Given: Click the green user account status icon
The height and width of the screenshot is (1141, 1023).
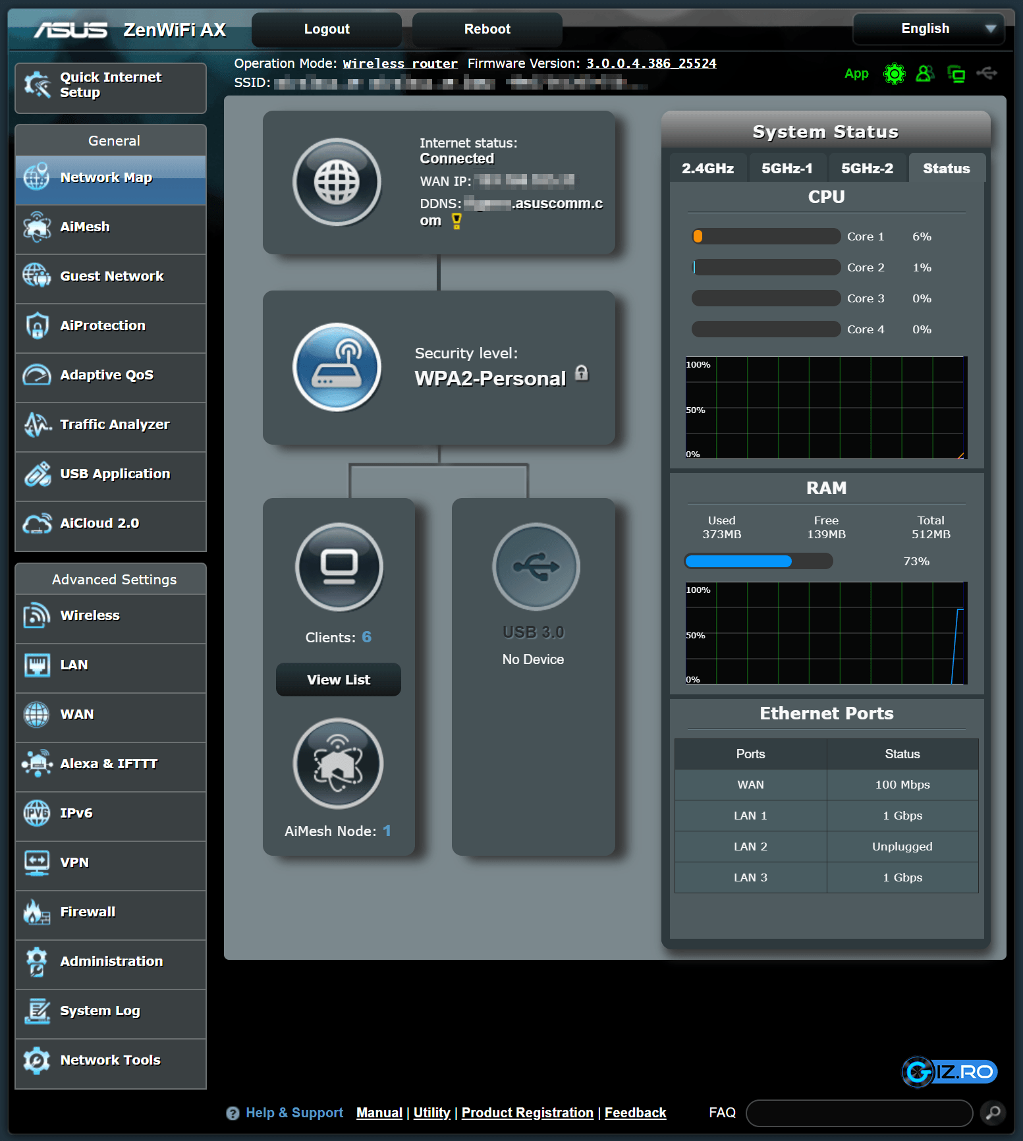Looking at the screenshot, I should pyautogui.click(x=924, y=74).
